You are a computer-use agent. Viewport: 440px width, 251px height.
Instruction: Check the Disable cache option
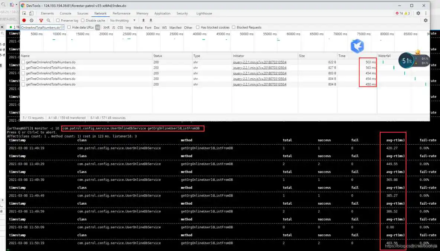tap(83, 20)
